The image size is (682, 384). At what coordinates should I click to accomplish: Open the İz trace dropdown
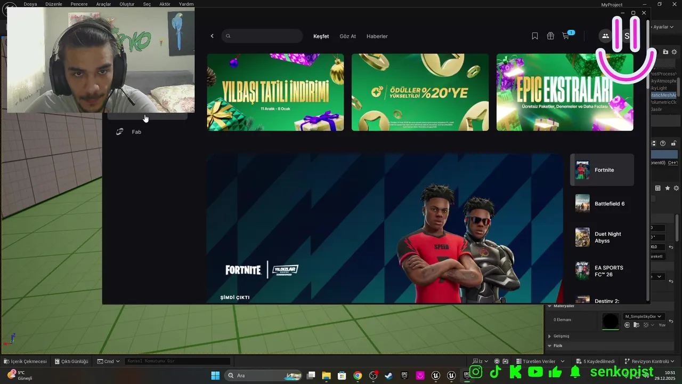pos(481,361)
